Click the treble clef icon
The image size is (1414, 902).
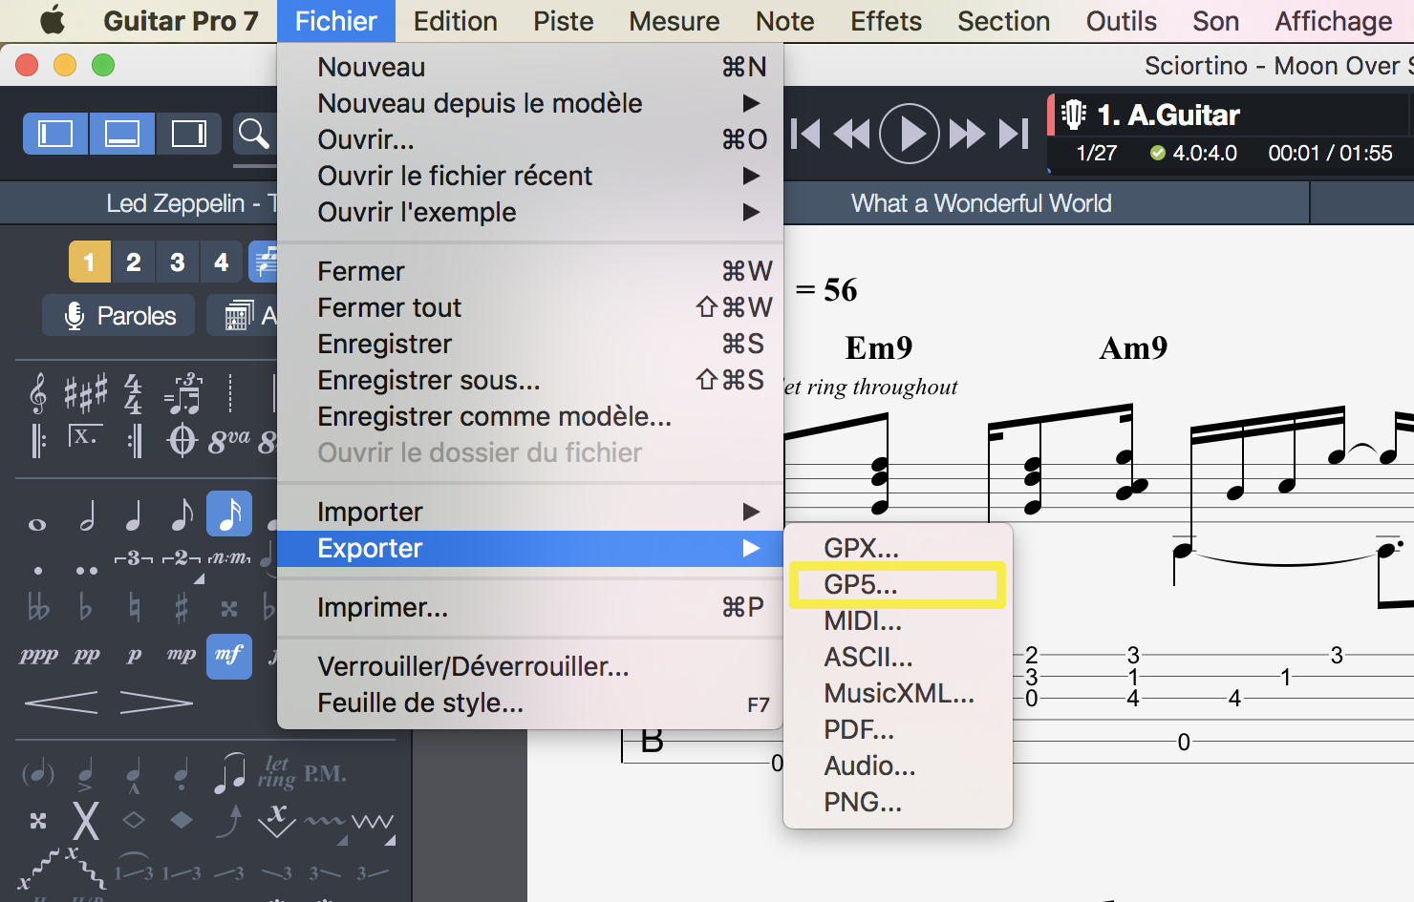(38, 392)
